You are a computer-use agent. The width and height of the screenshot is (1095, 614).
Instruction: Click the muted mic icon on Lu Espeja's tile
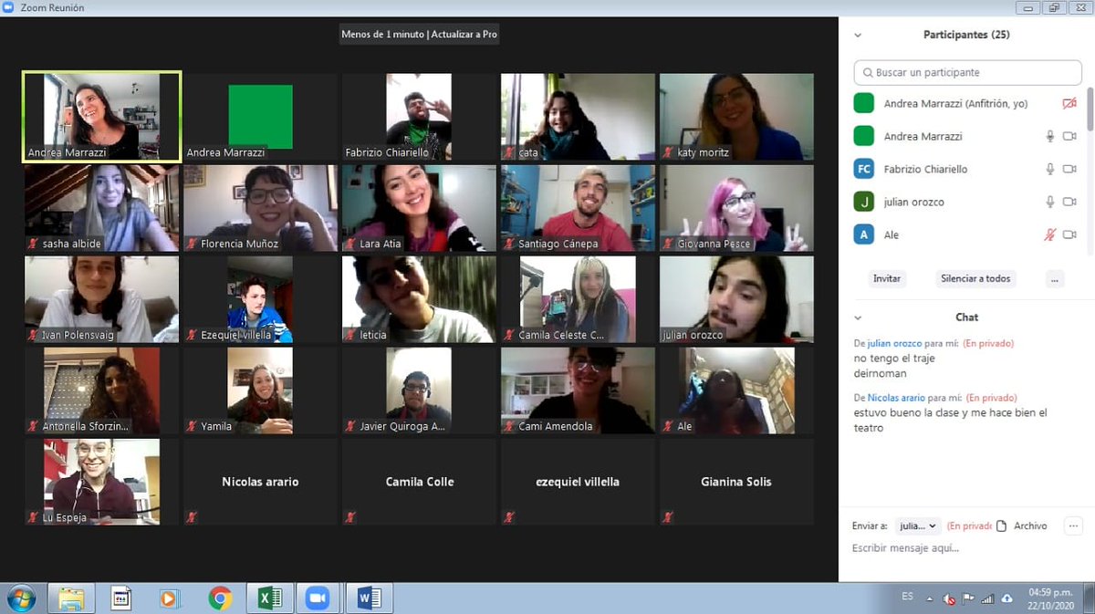(34, 517)
